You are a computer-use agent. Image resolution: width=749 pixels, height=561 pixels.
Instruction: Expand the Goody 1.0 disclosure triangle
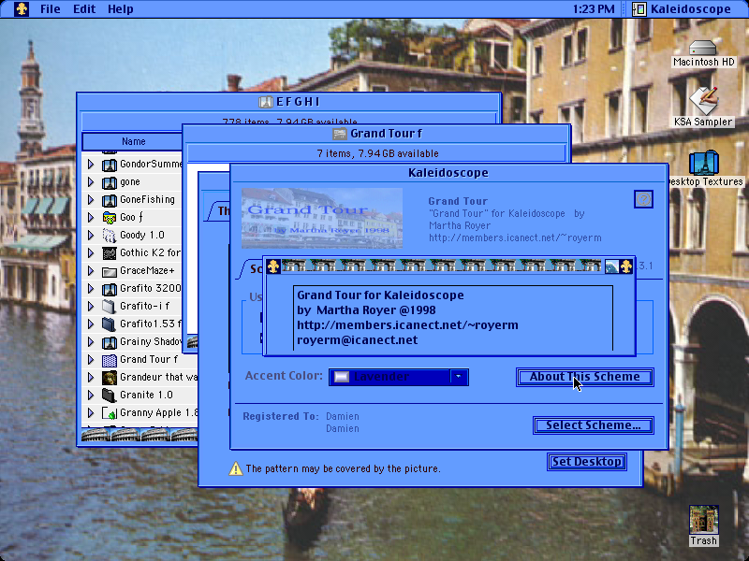[91, 236]
